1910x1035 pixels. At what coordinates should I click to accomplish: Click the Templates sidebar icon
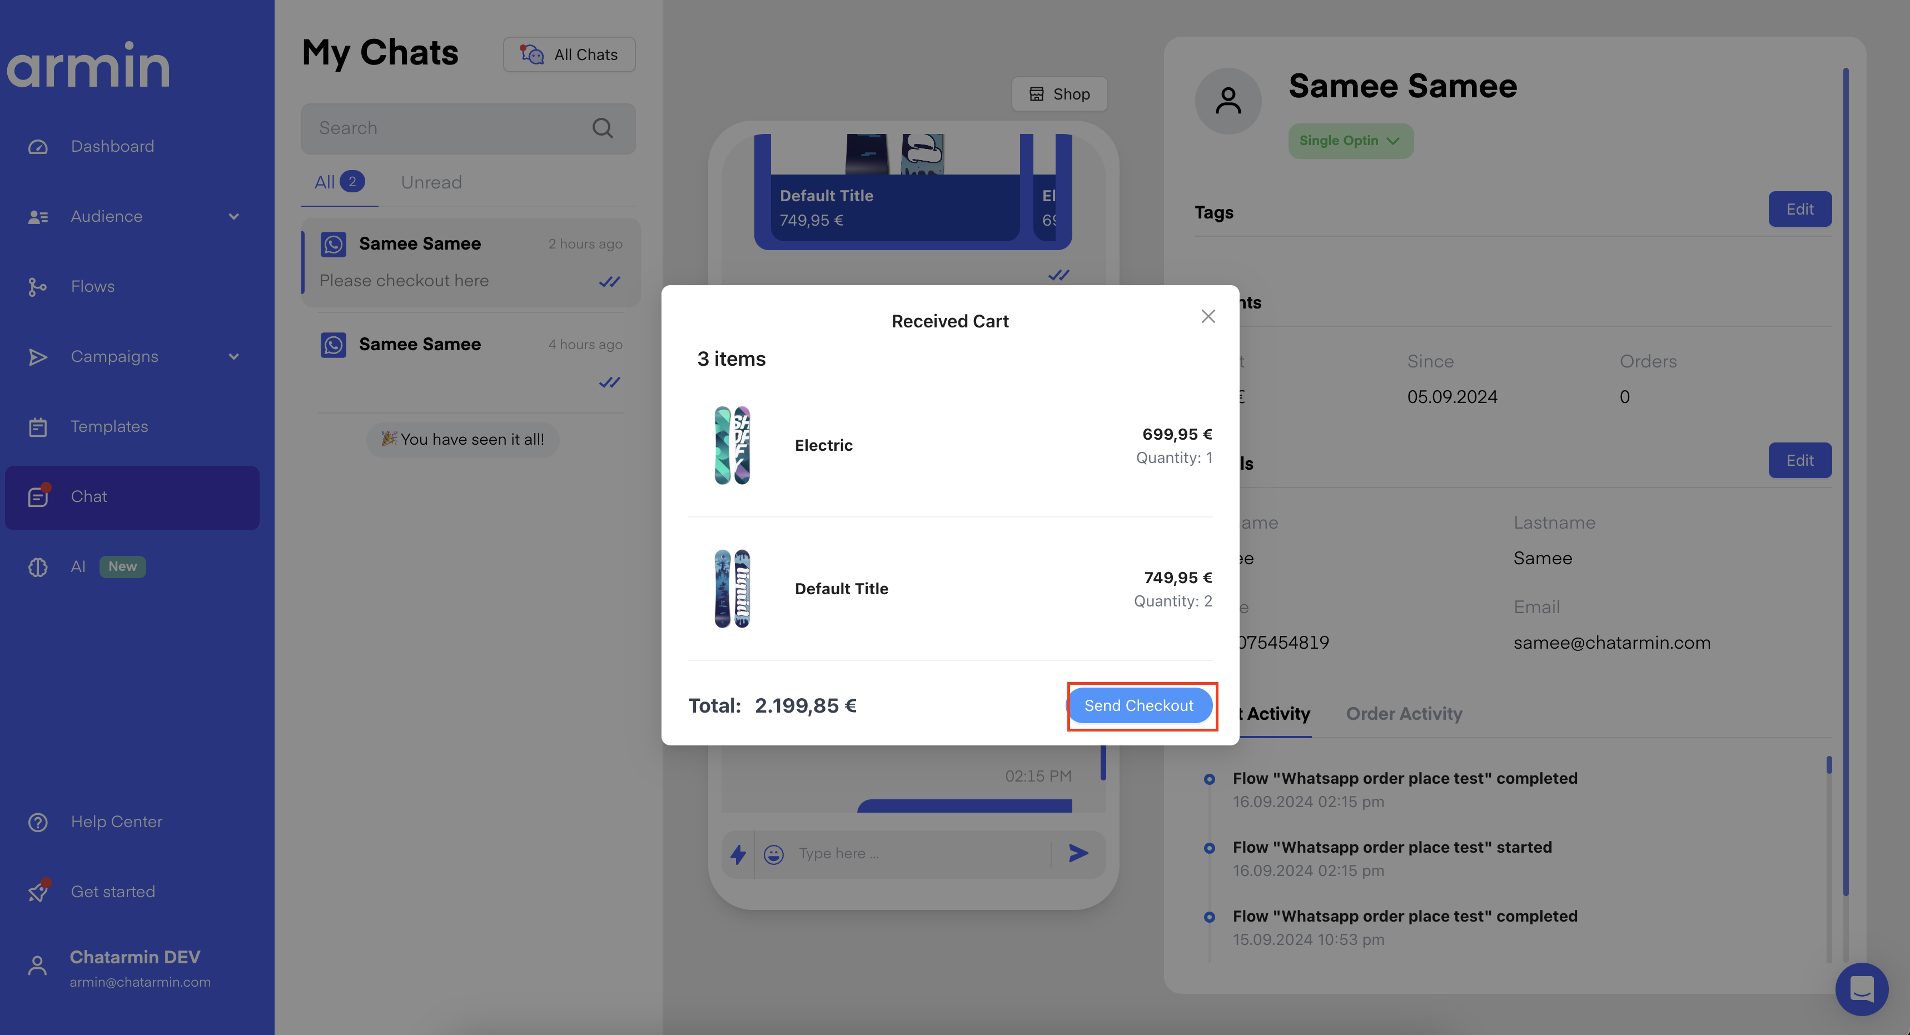(38, 427)
